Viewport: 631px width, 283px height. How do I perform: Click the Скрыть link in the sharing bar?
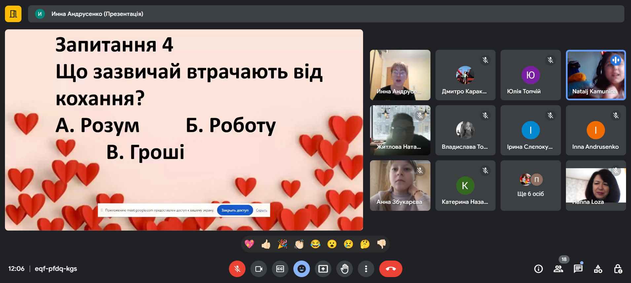[x=261, y=210]
